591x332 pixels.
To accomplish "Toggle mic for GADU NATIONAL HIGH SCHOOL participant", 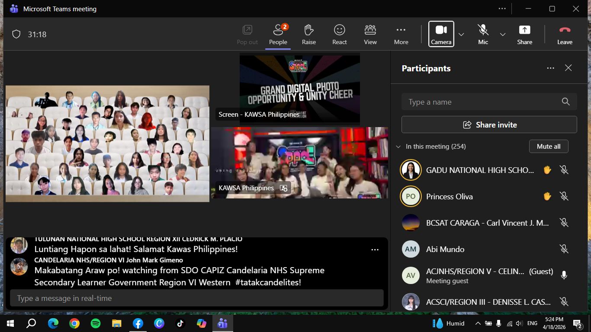I will click(x=564, y=170).
